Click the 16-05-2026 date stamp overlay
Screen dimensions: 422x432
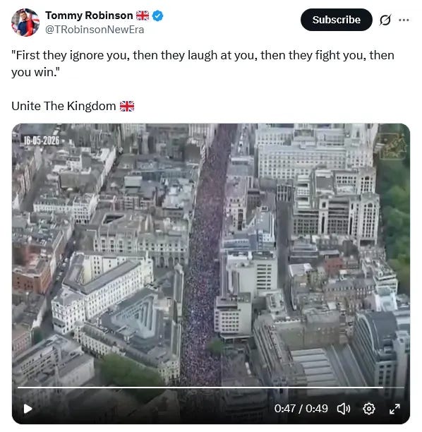[42, 140]
